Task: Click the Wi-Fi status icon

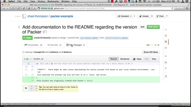Action: (144, 1)
